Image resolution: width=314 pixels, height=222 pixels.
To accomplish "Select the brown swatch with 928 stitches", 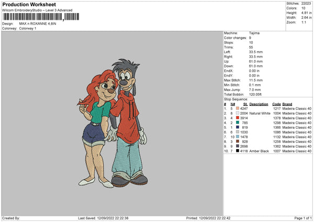I will 238,141.
